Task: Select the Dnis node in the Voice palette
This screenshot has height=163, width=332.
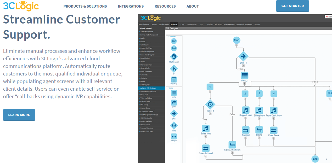Action: [x=174, y=113]
